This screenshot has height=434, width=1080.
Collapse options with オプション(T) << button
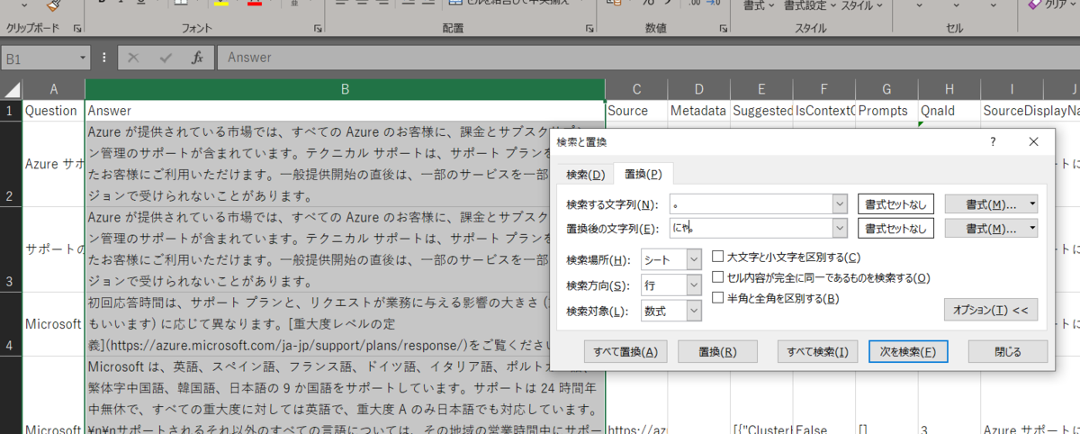pyautogui.click(x=991, y=310)
